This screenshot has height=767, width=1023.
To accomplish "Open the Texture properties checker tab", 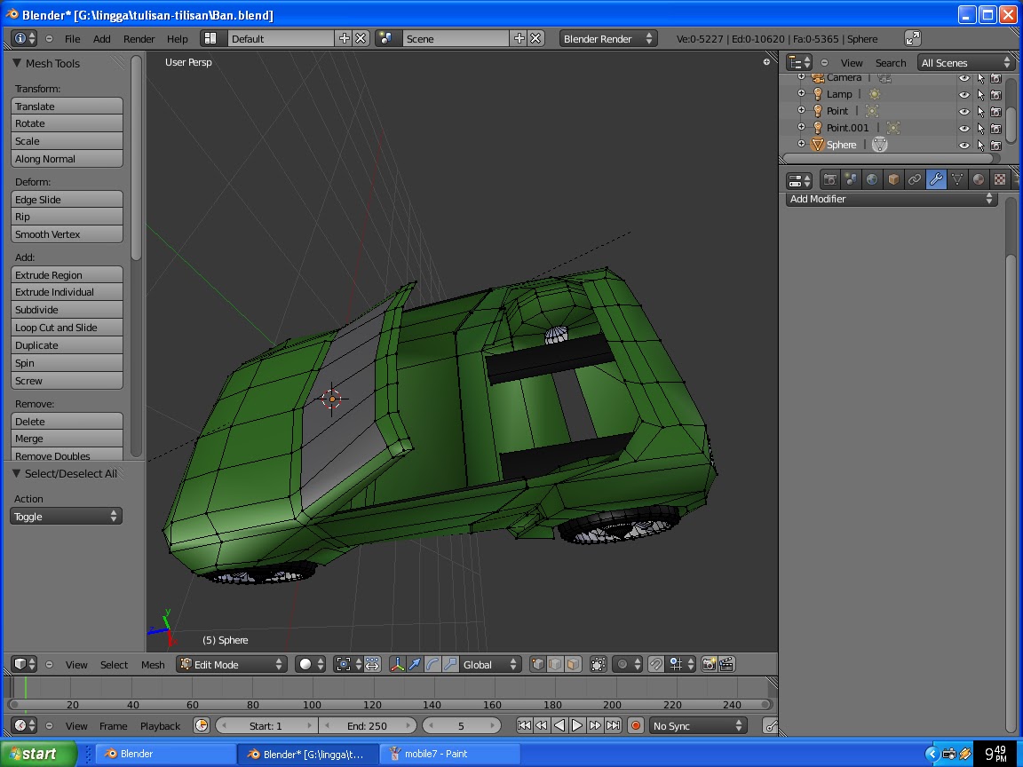I will (1000, 179).
